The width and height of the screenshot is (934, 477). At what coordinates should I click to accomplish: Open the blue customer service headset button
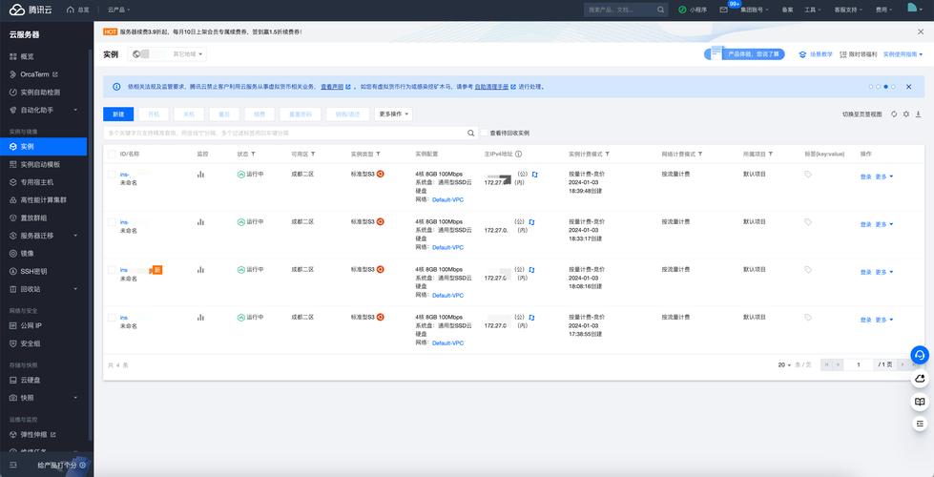[x=919, y=354]
